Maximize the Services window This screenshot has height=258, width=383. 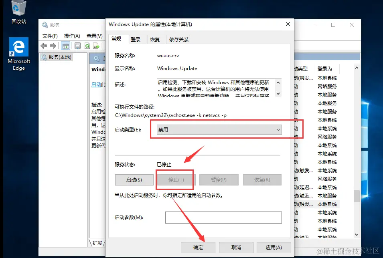point(333,25)
